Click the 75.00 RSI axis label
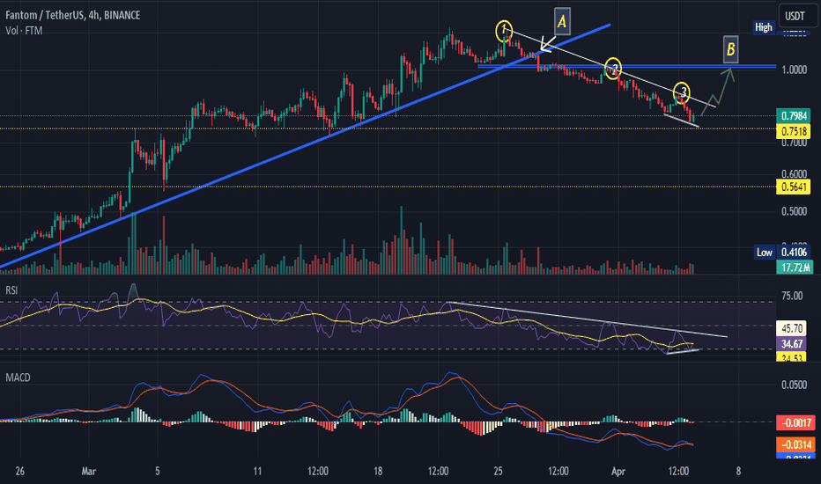 click(792, 297)
